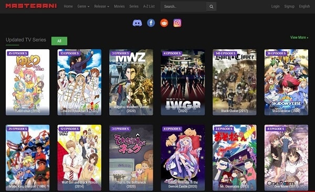Viewport: 315px width, 192px height.
Task: Click the Mr. Osomatsu (2015) title text
Action: point(235,186)
